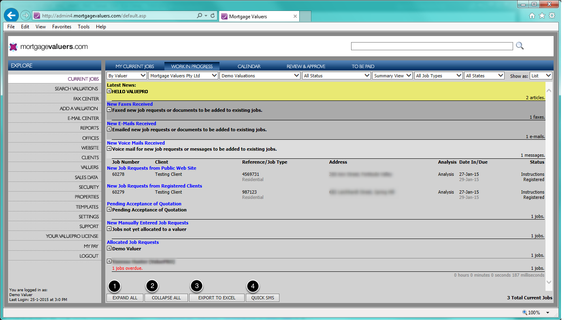Expand the HELLO VALUEPRO news item
This screenshot has width=571, height=320.
click(109, 91)
